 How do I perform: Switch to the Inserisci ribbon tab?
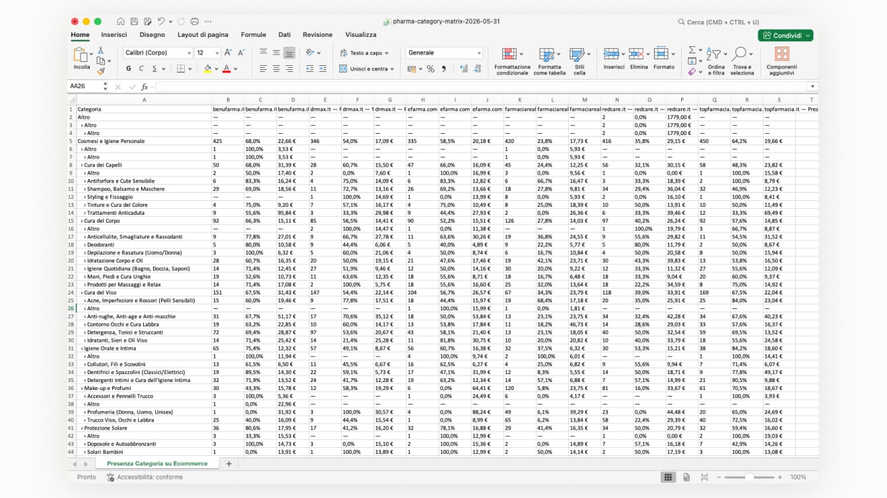[114, 35]
